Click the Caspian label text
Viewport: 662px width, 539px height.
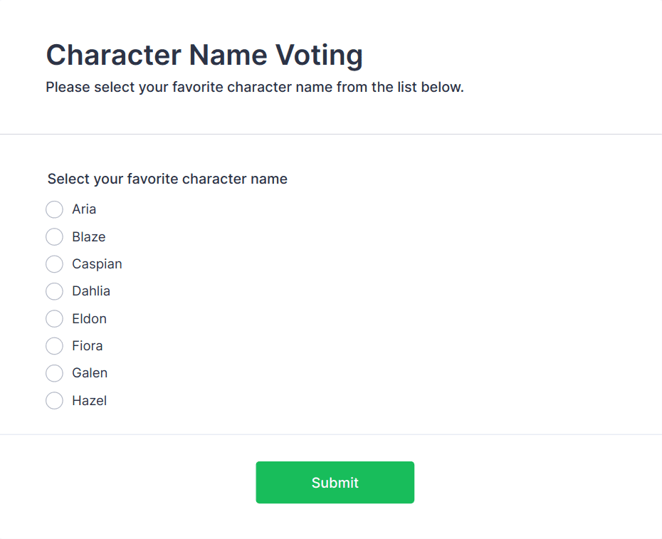[96, 264]
